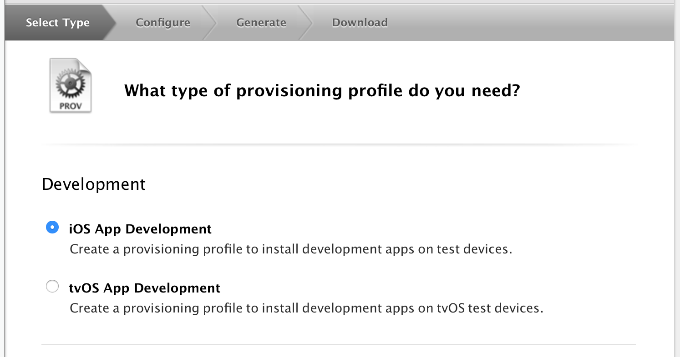The image size is (680, 357).
Task: Click the description mentioning tvOS test devices
Action: click(x=306, y=308)
